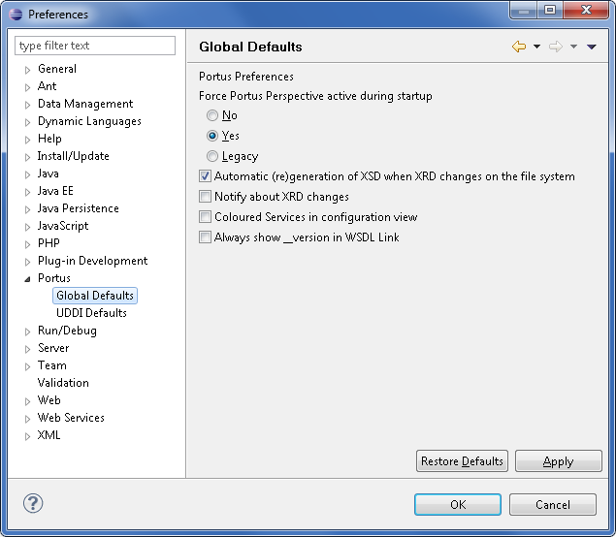Select UDDI Defaults in the tree
This screenshot has height=537, width=616.
91,313
